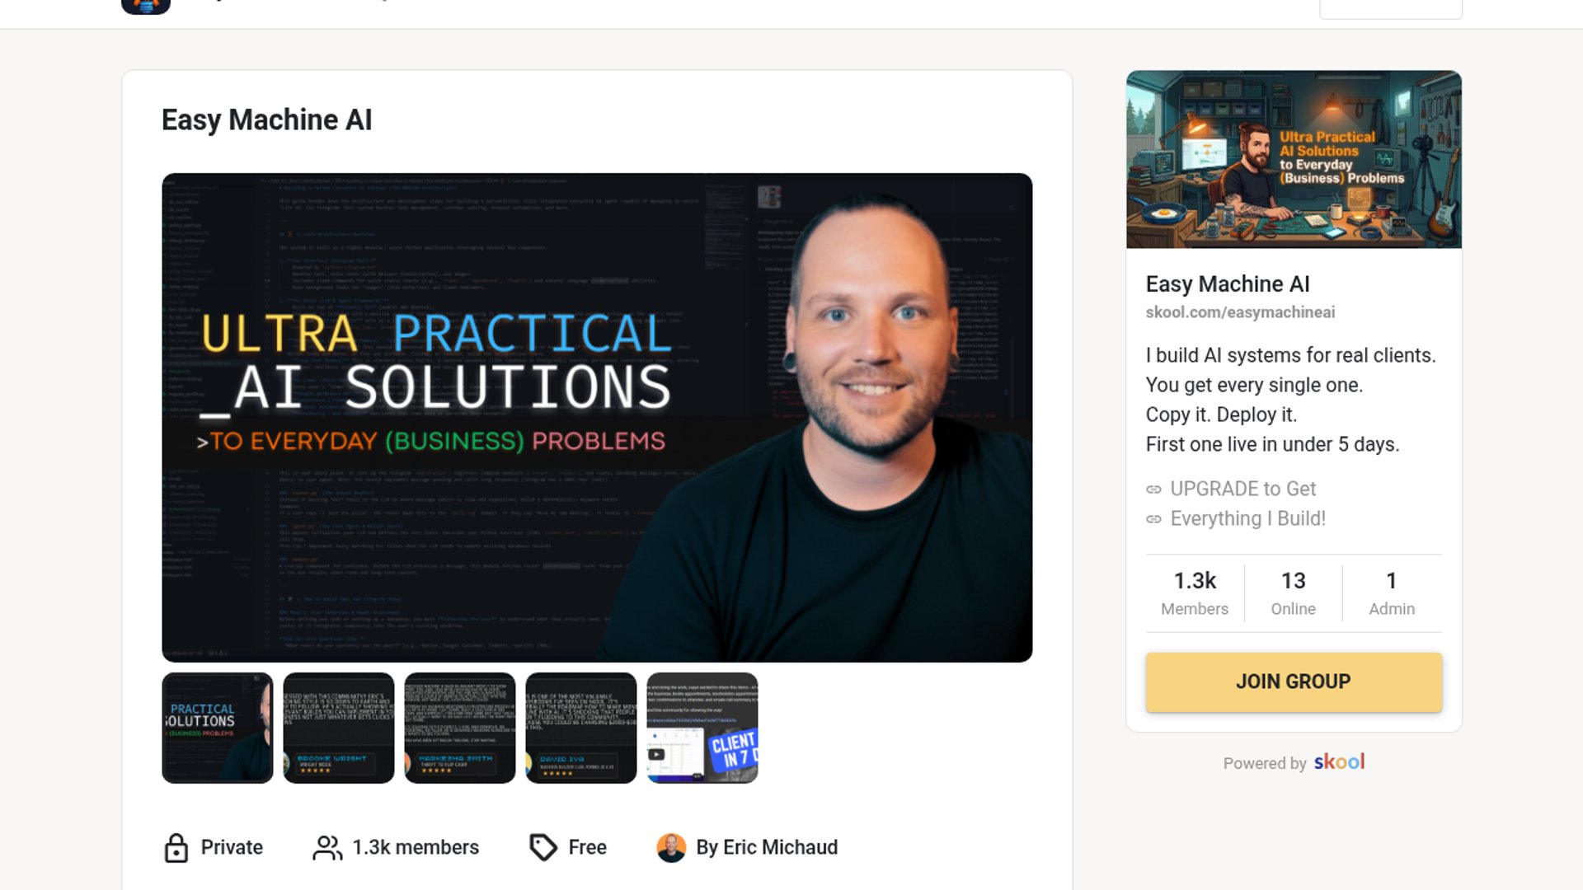Click the skool logo in Powered by

[x=1339, y=762]
